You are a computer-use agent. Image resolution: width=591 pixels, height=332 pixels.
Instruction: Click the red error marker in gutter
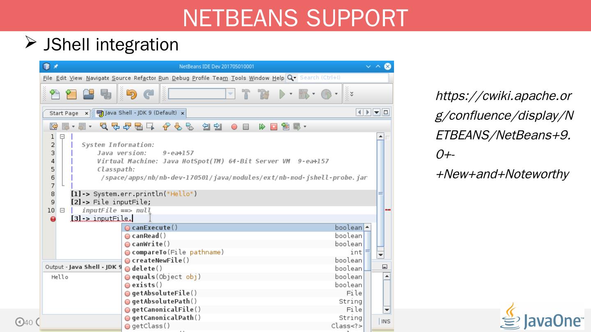pyautogui.click(x=53, y=218)
